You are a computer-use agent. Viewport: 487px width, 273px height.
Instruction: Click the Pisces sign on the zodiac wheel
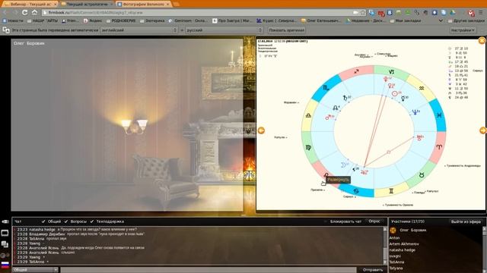coord(439,115)
